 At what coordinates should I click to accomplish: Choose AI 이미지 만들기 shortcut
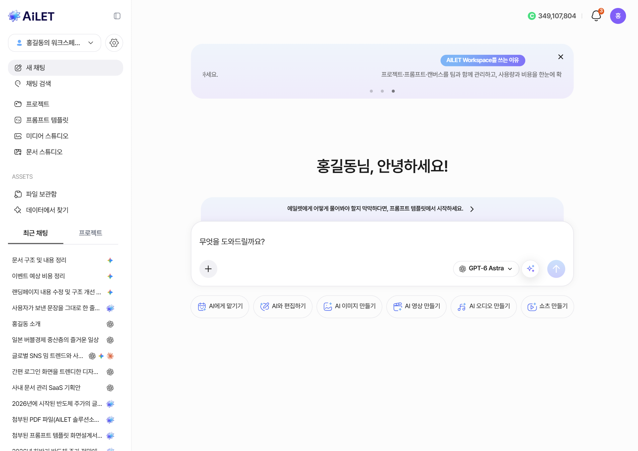click(x=349, y=307)
